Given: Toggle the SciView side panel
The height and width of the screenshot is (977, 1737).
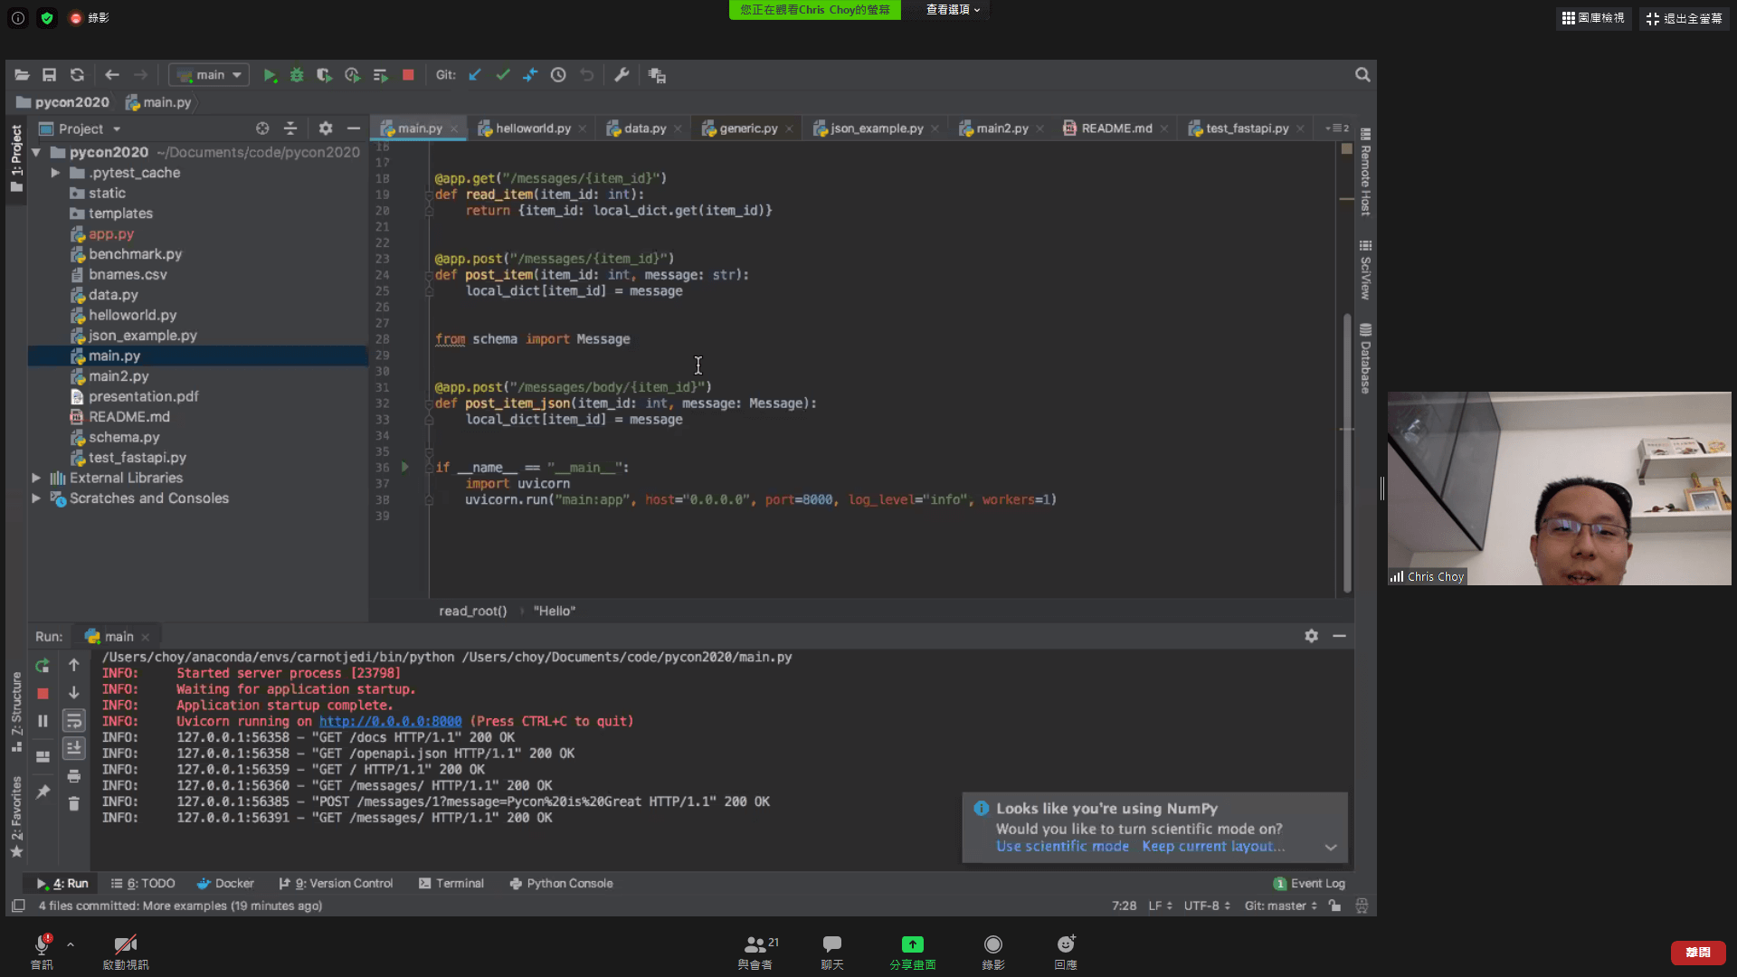Looking at the screenshot, I should [1365, 270].
